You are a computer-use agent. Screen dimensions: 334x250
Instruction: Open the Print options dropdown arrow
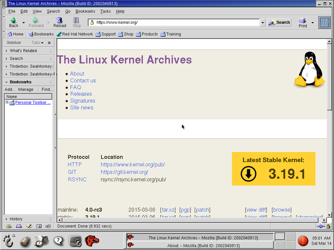click(312, 22)
